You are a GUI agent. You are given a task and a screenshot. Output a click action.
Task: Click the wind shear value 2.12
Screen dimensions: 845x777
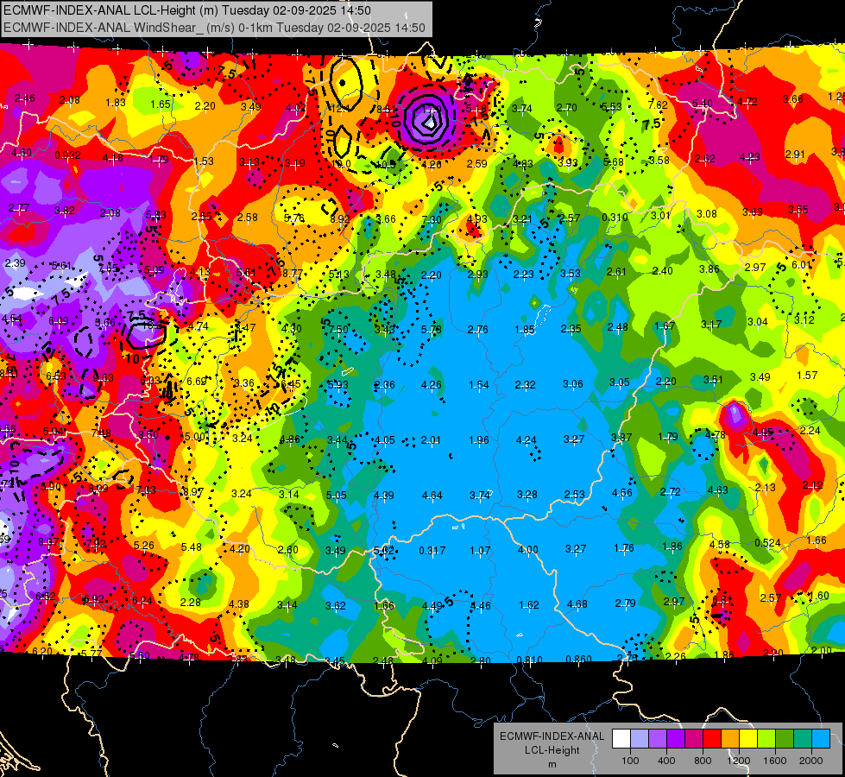[x=812, y=484]
